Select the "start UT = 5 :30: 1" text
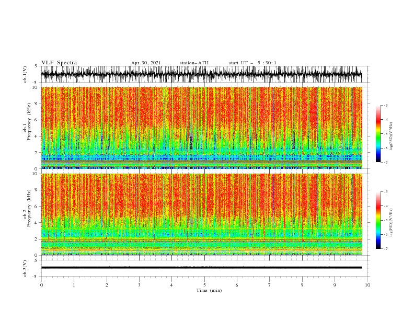 (x=252, y=63)
